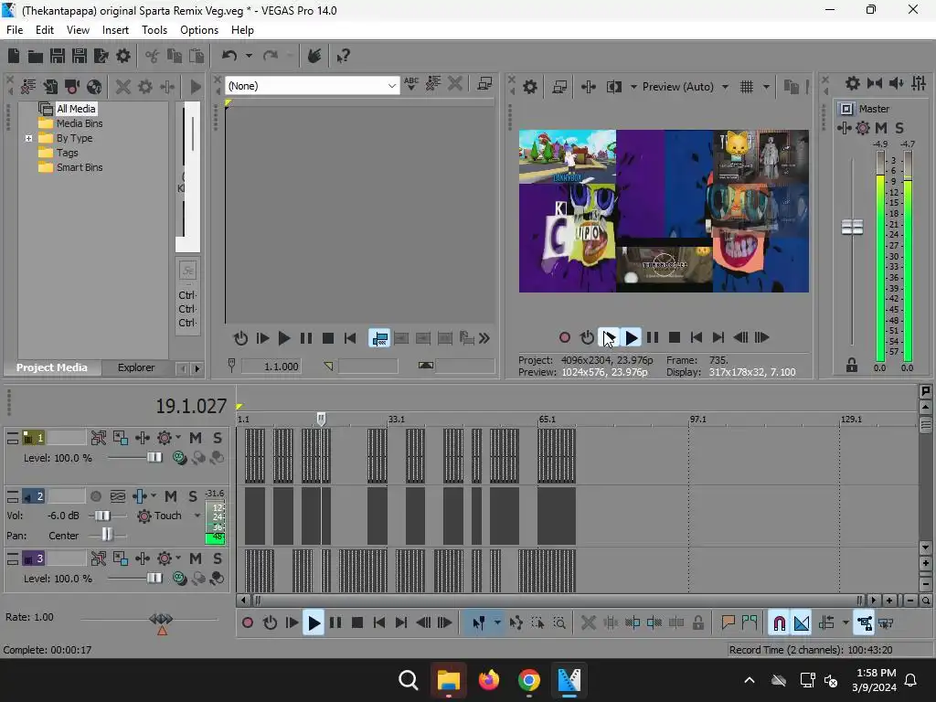Pause playback in timeline transport
Image resolution: width=936 pixels, height=702 pixels.
[x=335, y=623]
